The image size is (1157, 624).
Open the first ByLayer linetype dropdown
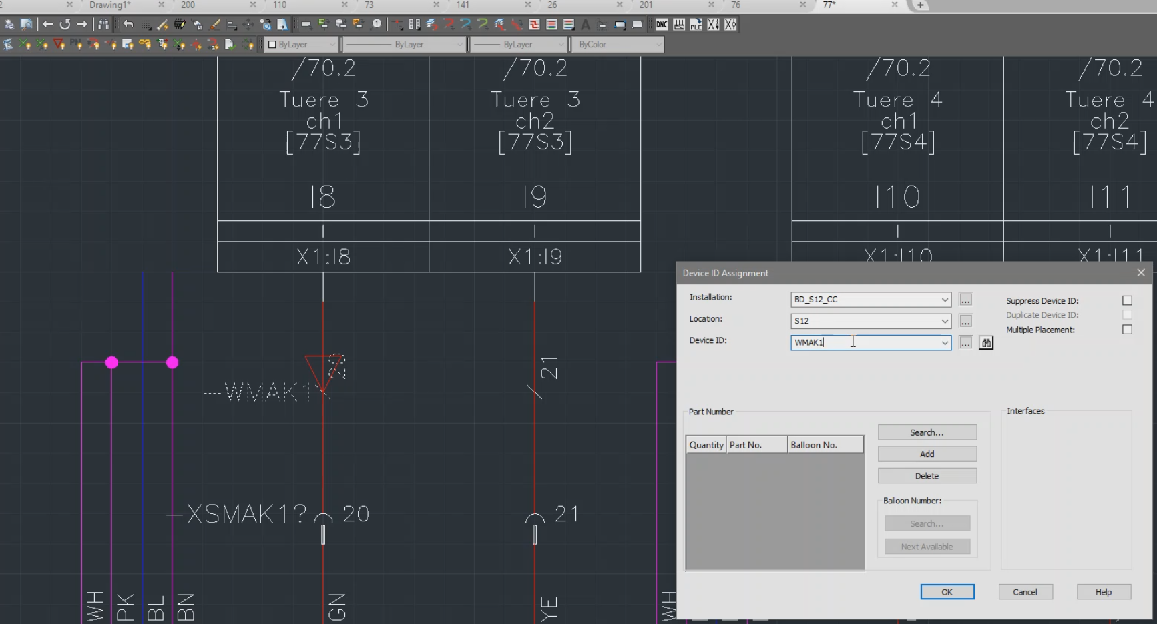[404, 45]
